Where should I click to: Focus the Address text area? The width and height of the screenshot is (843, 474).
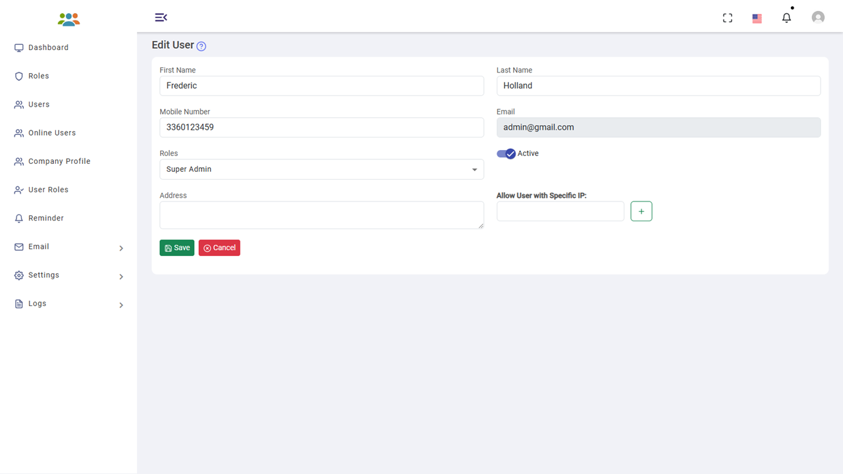pos(321,215)
